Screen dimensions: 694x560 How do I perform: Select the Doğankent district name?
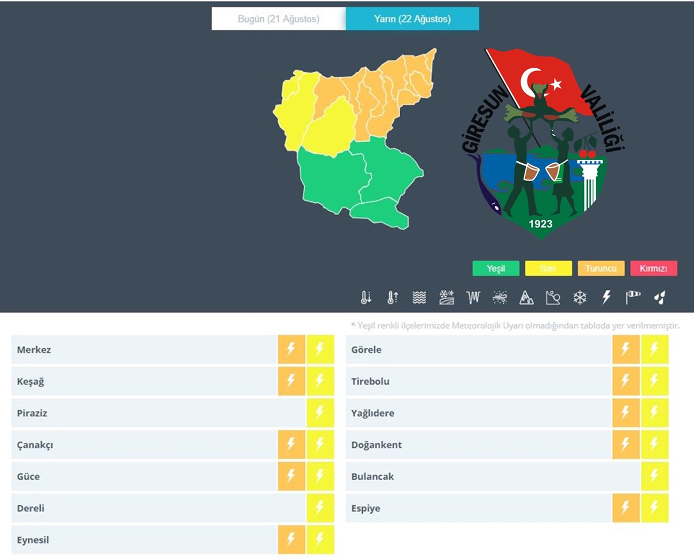376,445
